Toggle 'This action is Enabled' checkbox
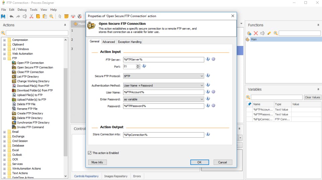 pos(90,153)
